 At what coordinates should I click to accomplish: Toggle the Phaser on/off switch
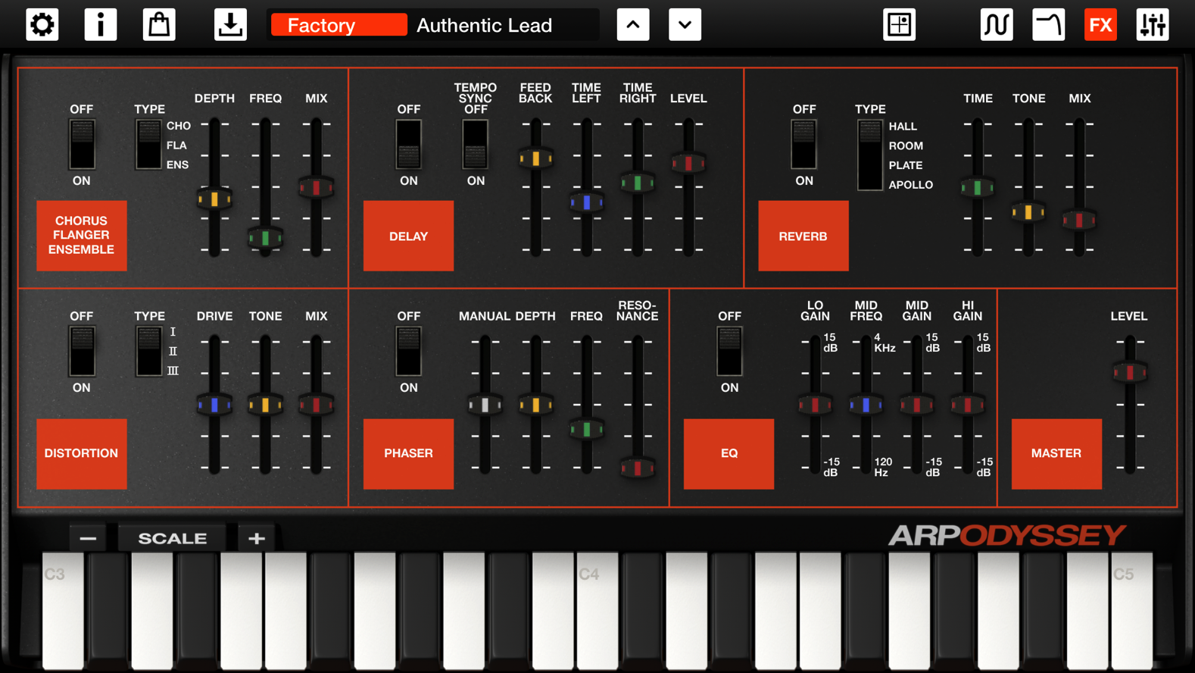(x=409, y=351)
